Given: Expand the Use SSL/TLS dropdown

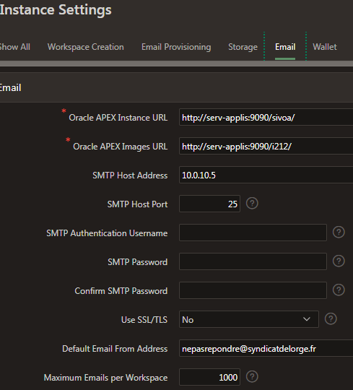Looking at the screenshot, I should [x=249, y=319].
